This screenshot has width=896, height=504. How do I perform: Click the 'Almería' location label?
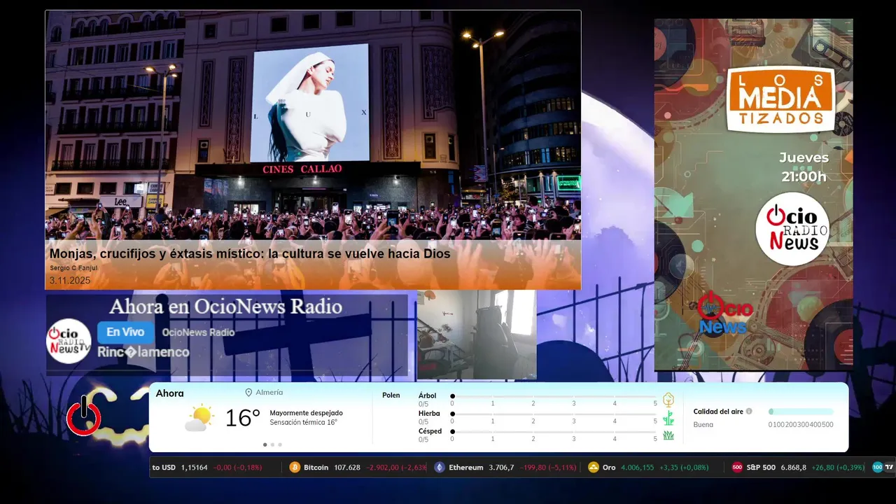269,393
